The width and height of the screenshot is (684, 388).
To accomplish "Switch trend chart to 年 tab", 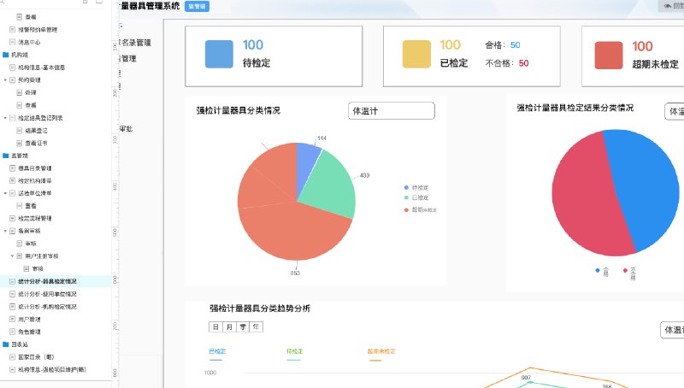I will point(256,327).
